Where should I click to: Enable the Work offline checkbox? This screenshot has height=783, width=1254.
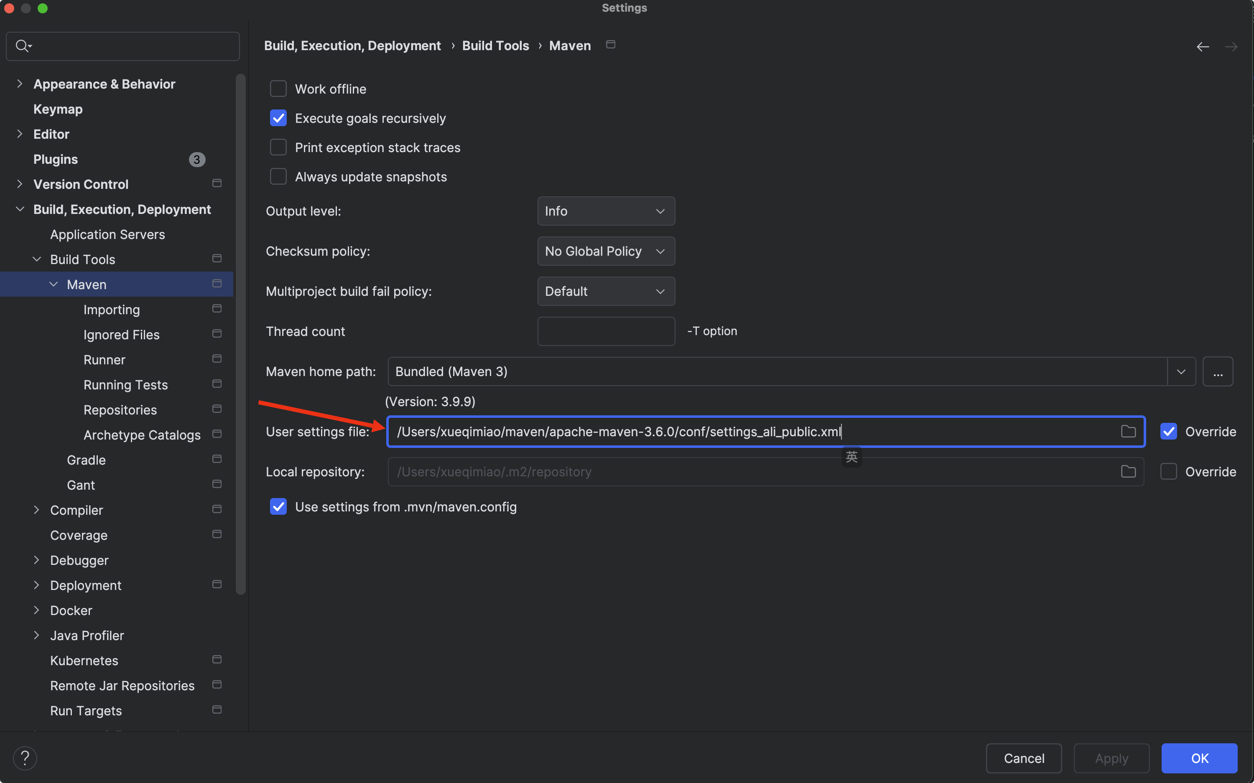coord(278,89)
